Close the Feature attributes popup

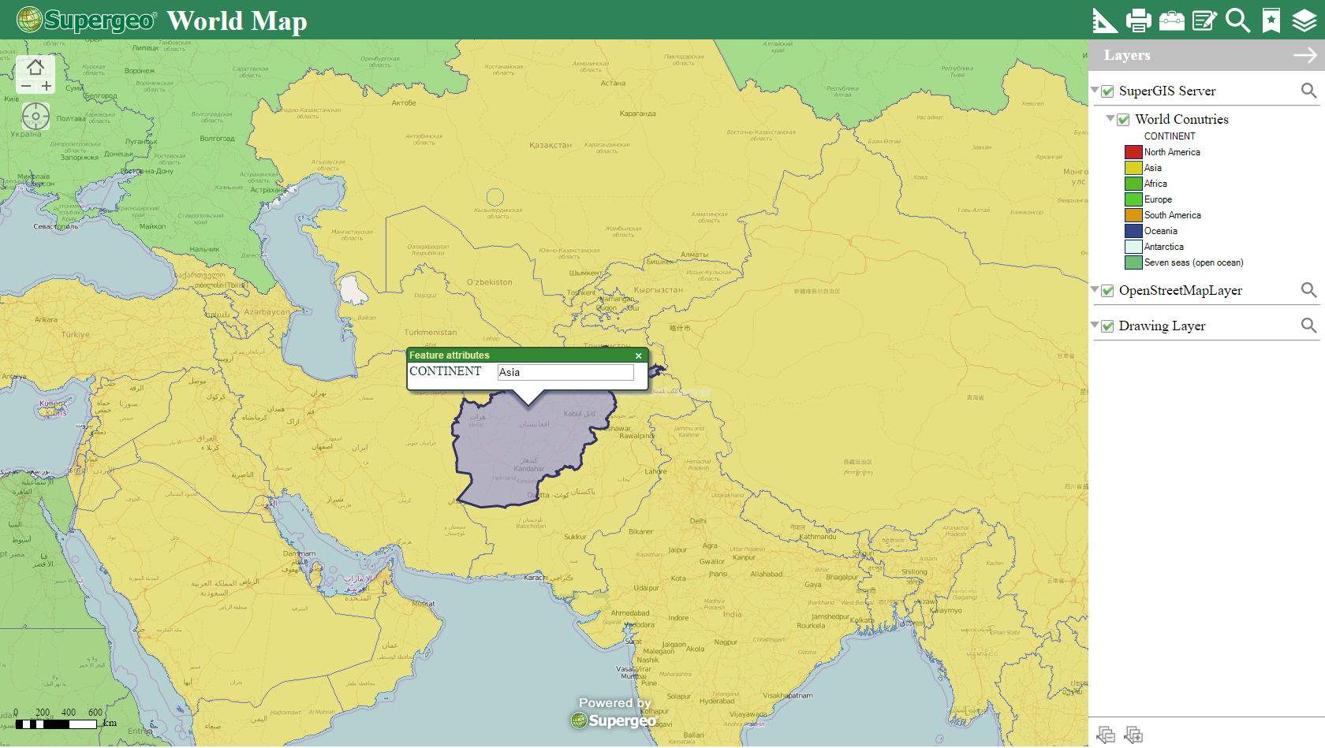[x=639, y=356]
